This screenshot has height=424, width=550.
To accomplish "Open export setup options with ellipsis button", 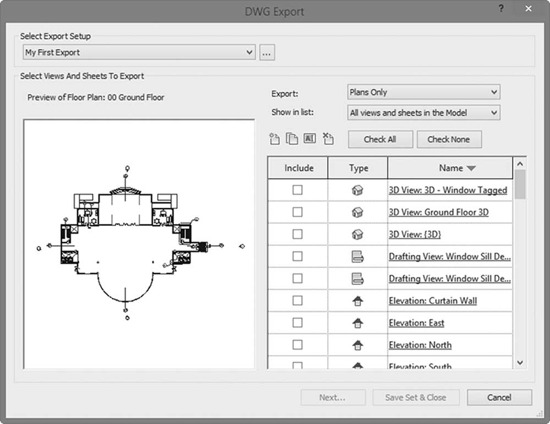I will point(267,53).
